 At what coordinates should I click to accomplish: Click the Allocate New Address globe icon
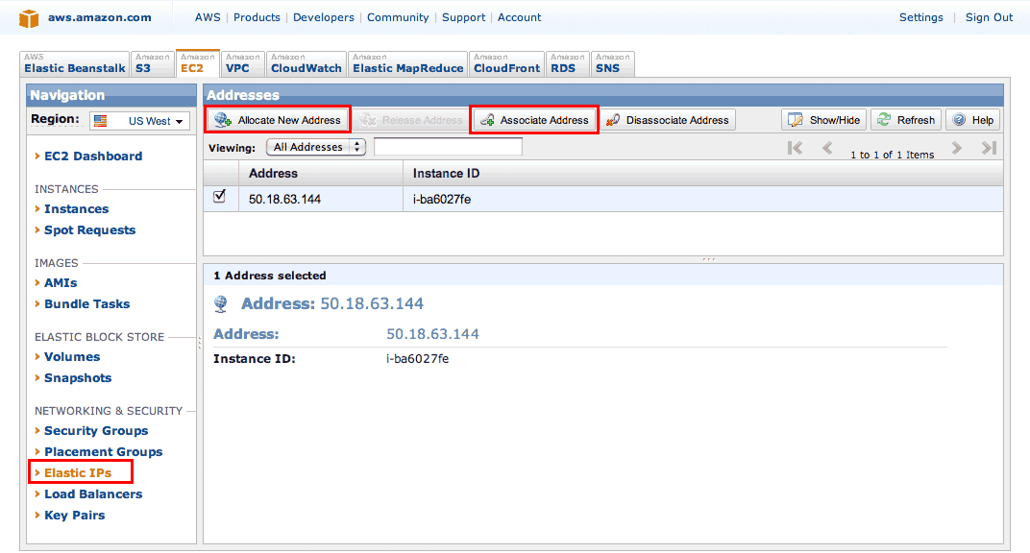click(223, 120)
